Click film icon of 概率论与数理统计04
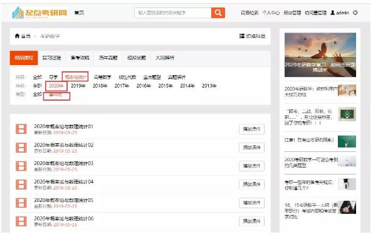Image resolution: width=373 pixels, height=242 pixels. tap(21, 184)
